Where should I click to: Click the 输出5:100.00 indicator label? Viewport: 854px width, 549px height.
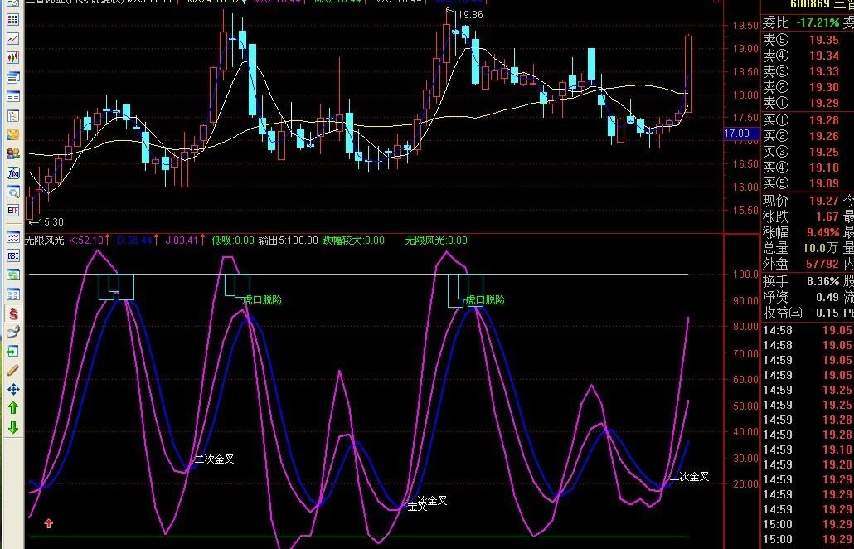[288, 240]
